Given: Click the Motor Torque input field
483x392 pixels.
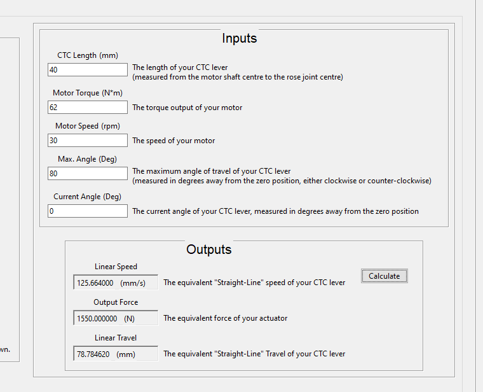Looking at the screenshot, I should pos(88,108).
